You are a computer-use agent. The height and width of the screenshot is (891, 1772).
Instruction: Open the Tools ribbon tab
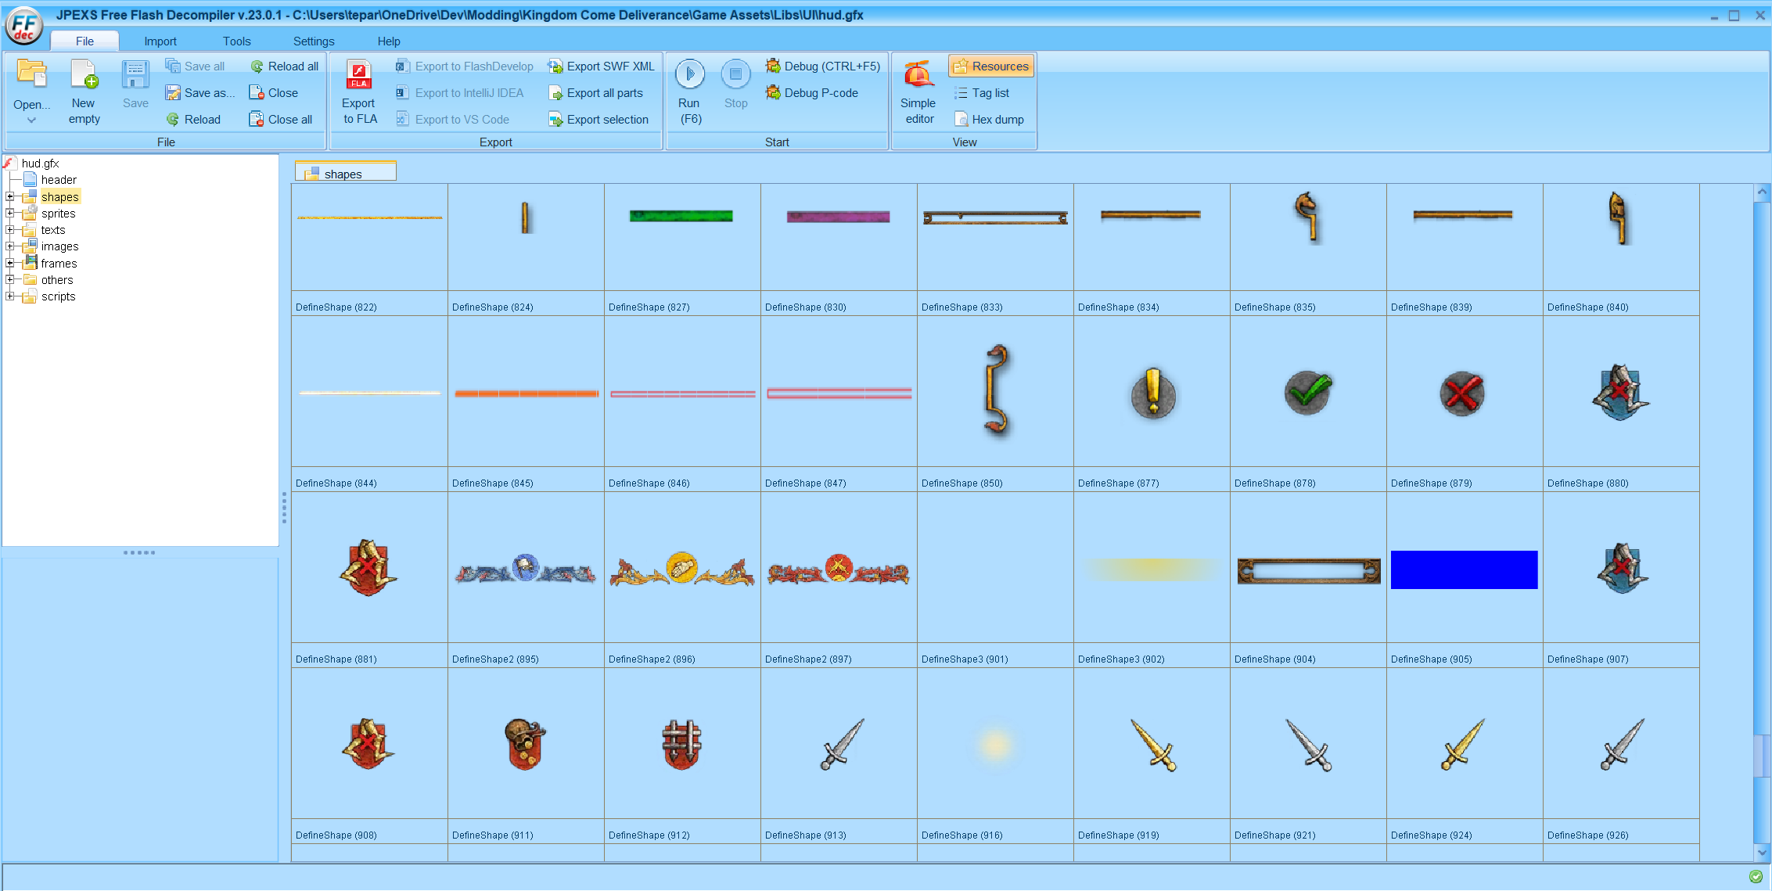pos(236,41)
